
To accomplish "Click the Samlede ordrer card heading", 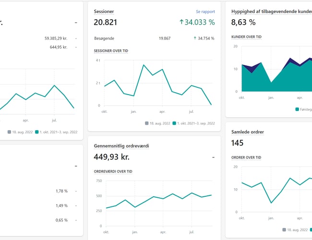I will (x=247, y=132).
